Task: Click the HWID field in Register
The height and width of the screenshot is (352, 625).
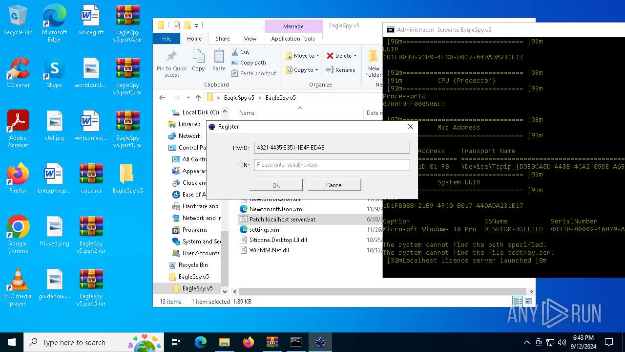Action: pos(332,148)
